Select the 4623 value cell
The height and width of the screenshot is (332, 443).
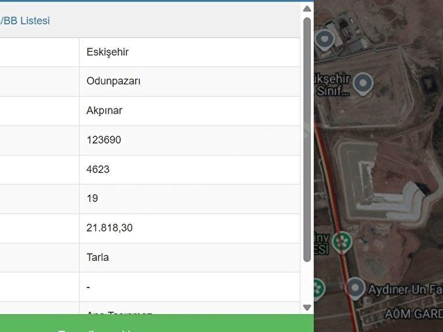click(x=190, y=169)
